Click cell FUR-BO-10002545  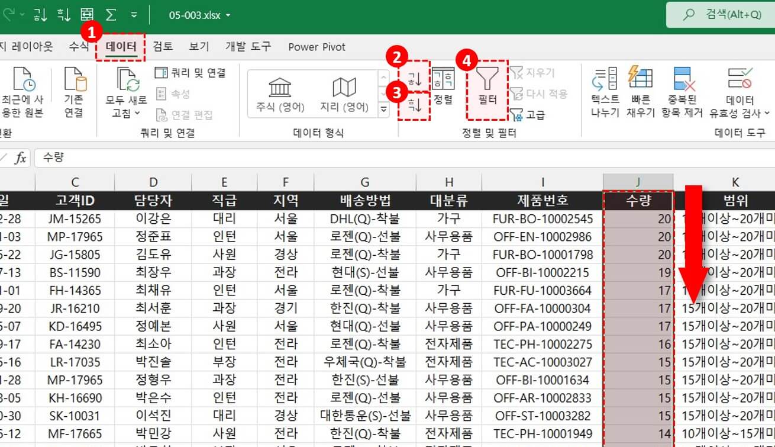pos(542,219)
